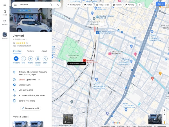
Task: Select the Unomori recent thumbnail in sidebar
Action: (x=5, y=36)
